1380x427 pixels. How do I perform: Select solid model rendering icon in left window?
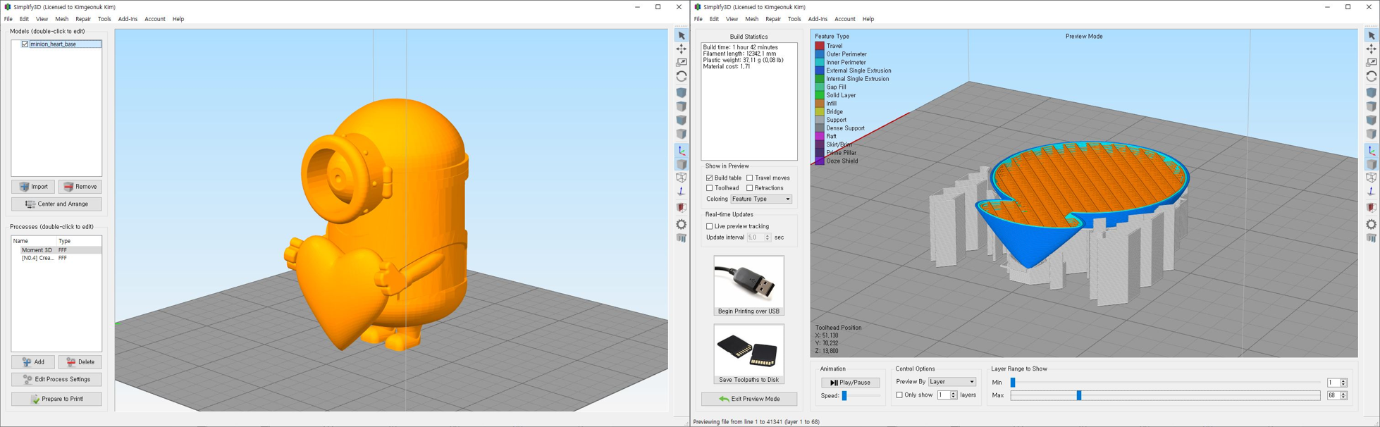681,164
